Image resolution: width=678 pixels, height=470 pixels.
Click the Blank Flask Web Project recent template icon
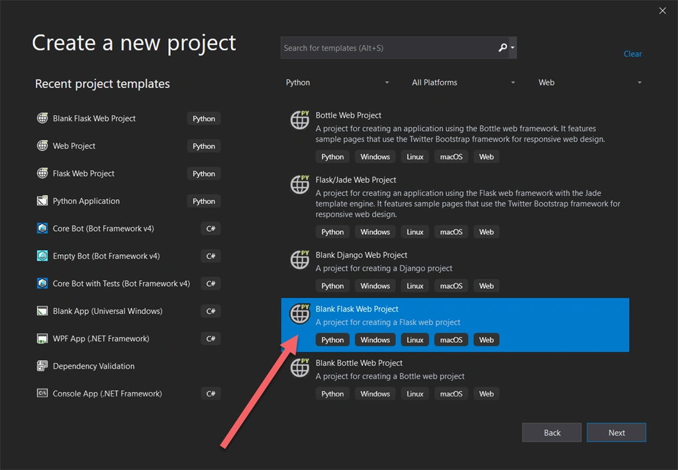click(42, 118)
